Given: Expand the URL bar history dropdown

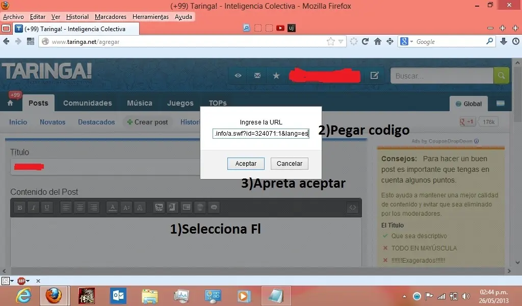Looking at the screenshot, I should tap(341, 42).
